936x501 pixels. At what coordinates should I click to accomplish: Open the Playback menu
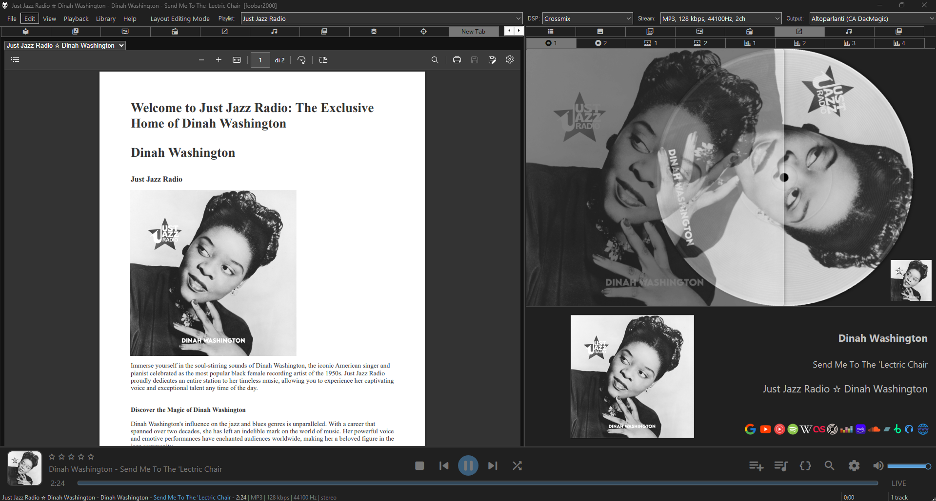76,19
